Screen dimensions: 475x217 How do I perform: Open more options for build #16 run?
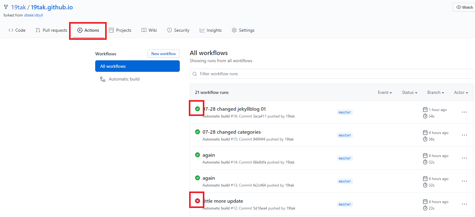point(464,112)
